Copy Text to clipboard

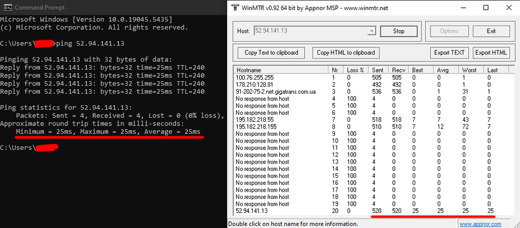271,53
